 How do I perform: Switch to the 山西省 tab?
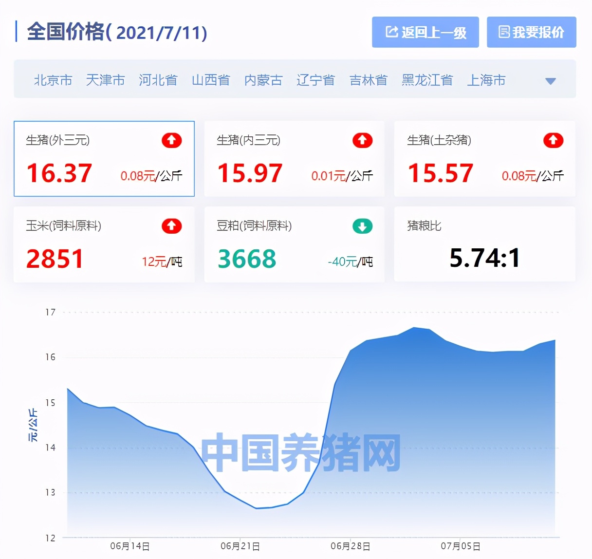211,80
